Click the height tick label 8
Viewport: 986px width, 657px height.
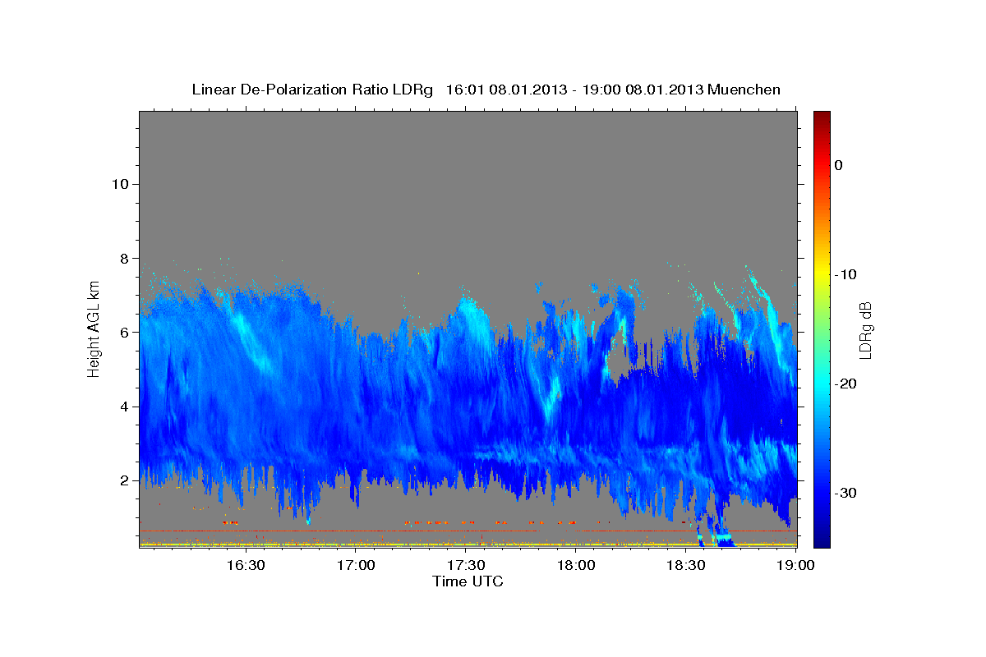(x=122, y=258)
